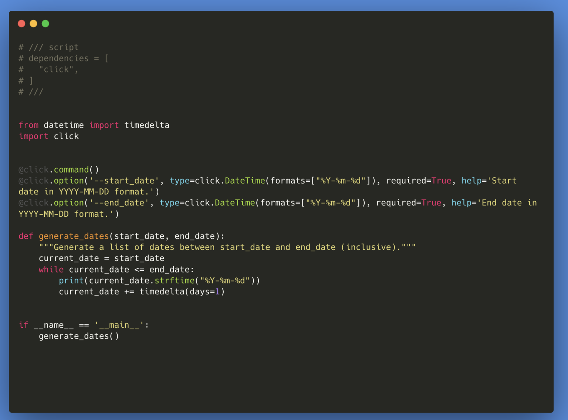
Task: Click the 'def' keyword
Action: pyautogui.click(x=26, y=236)
